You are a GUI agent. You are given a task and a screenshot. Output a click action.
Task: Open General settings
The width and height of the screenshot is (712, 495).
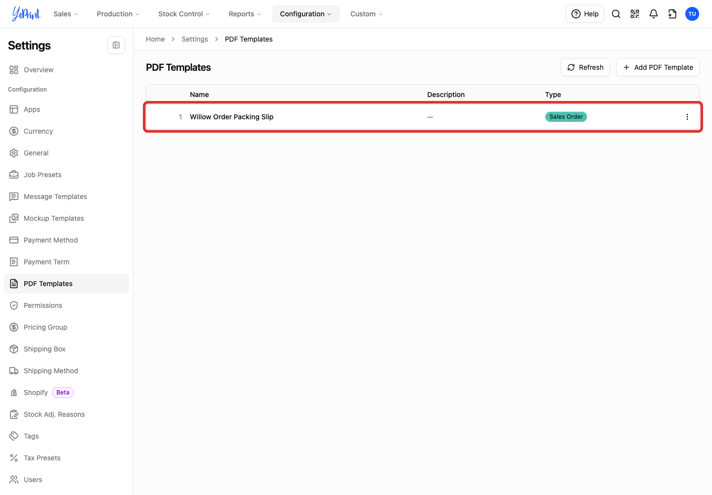tap(66, 153)
